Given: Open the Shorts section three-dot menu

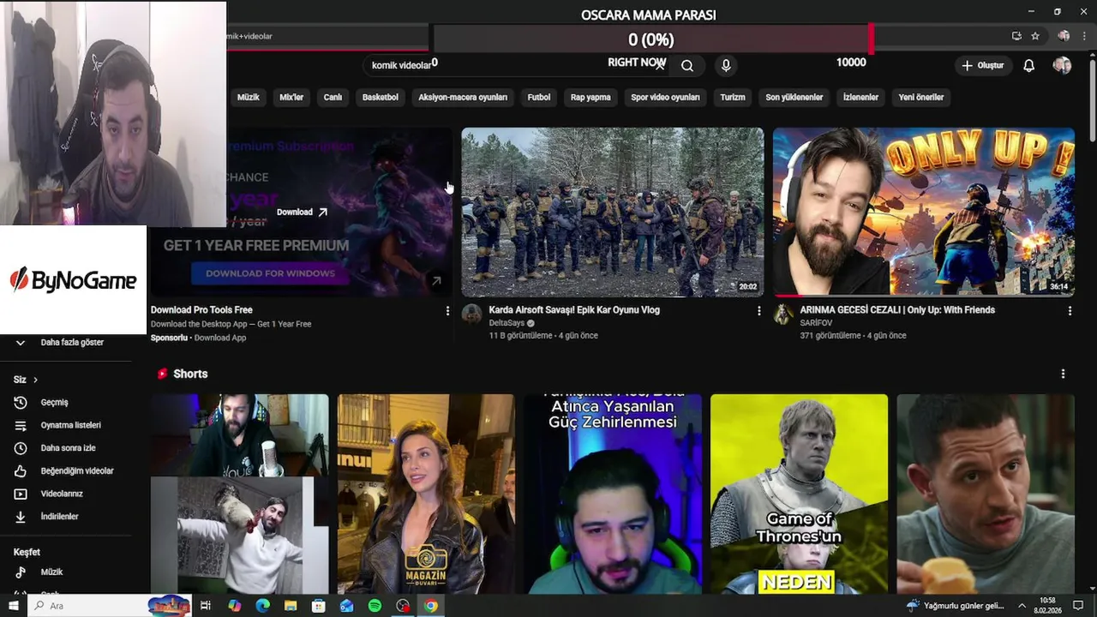Looking at the screenshot, I should [1063, 374].
